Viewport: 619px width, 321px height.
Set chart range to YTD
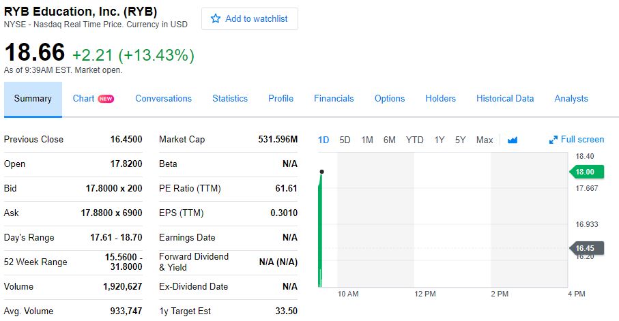[x=414, y=140]
